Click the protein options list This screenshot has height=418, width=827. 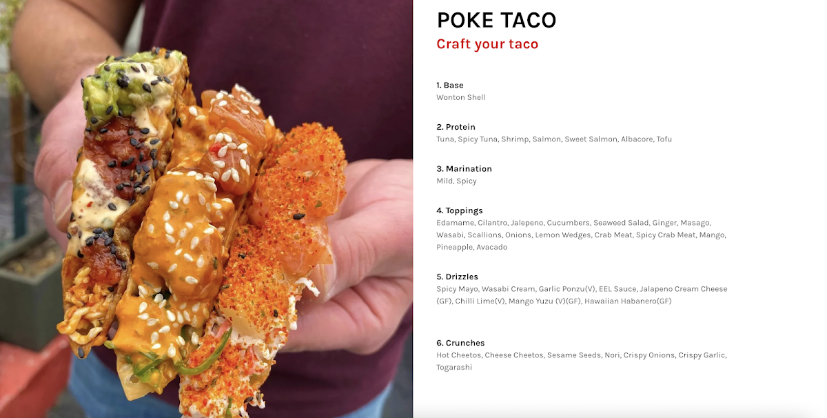[x=554, y=139]
